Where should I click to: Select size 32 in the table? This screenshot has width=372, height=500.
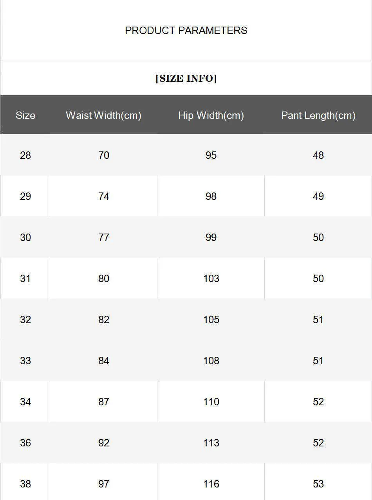(x=25, y=320)
